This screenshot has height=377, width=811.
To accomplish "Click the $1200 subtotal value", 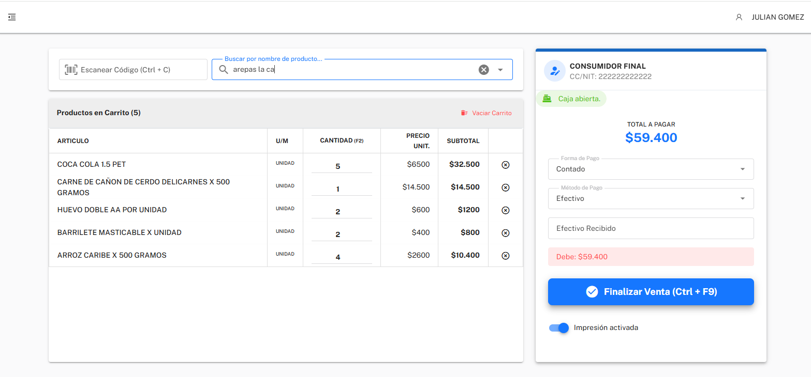I will click(469, 210).
